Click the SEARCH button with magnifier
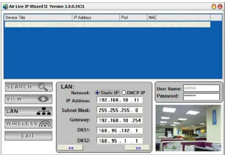This screenshot has height=155, width=225. pyautogui.click(x=29, y=87)
